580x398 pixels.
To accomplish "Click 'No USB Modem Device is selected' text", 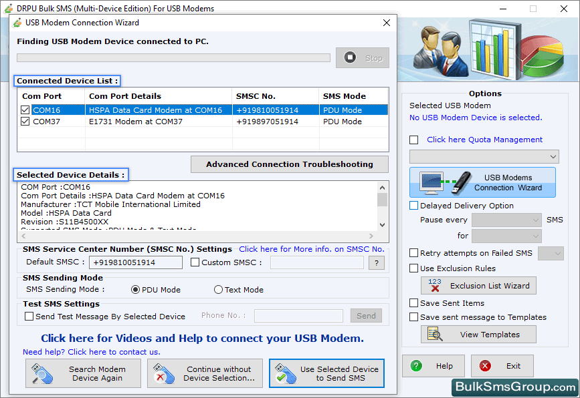I will [x=476, y=118].
